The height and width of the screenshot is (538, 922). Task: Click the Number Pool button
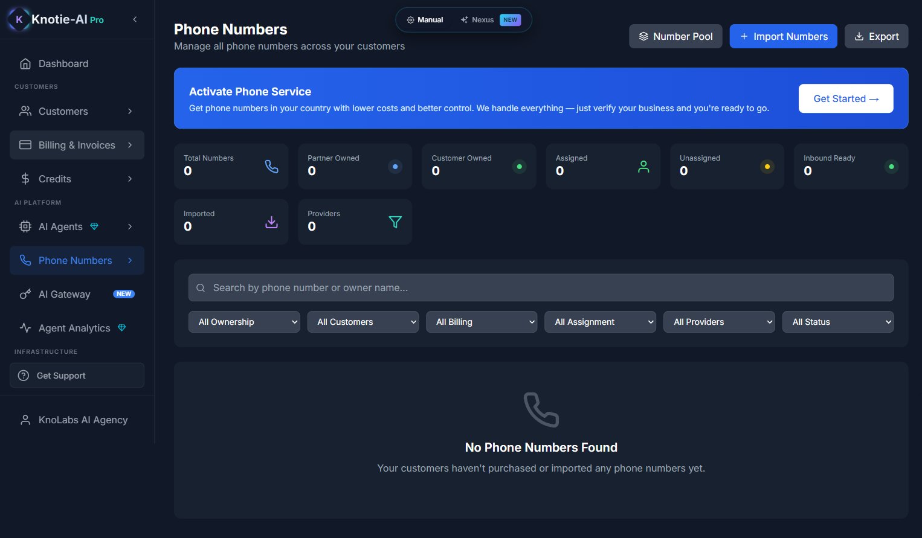(675, 36)
